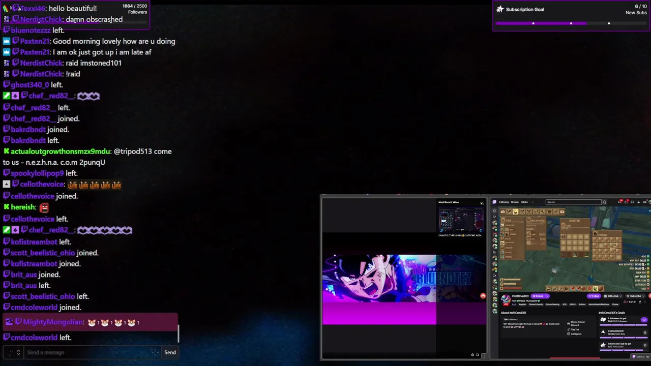This screenshot has width=651, height=366.
Task: Open the emote picker icon in message box
Action: point(155,352)
